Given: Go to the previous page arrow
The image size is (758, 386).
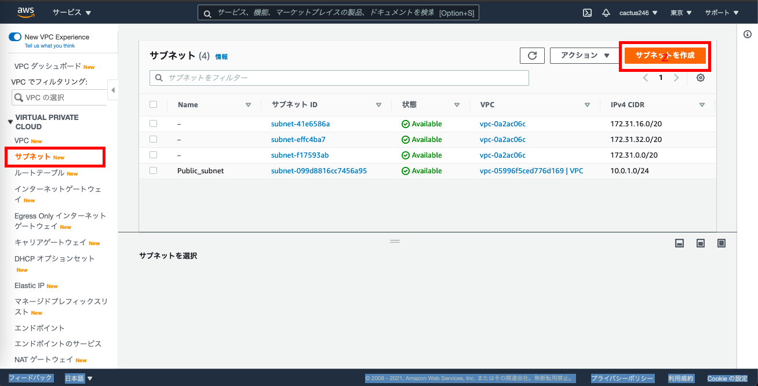Looking at the screenshot, I should coord(646,78).
